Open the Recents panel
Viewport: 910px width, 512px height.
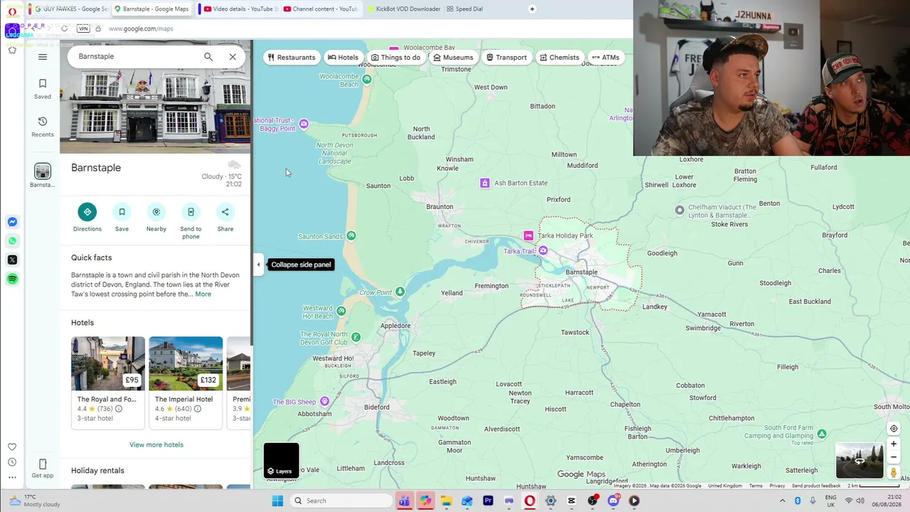[x=43, y=126]
